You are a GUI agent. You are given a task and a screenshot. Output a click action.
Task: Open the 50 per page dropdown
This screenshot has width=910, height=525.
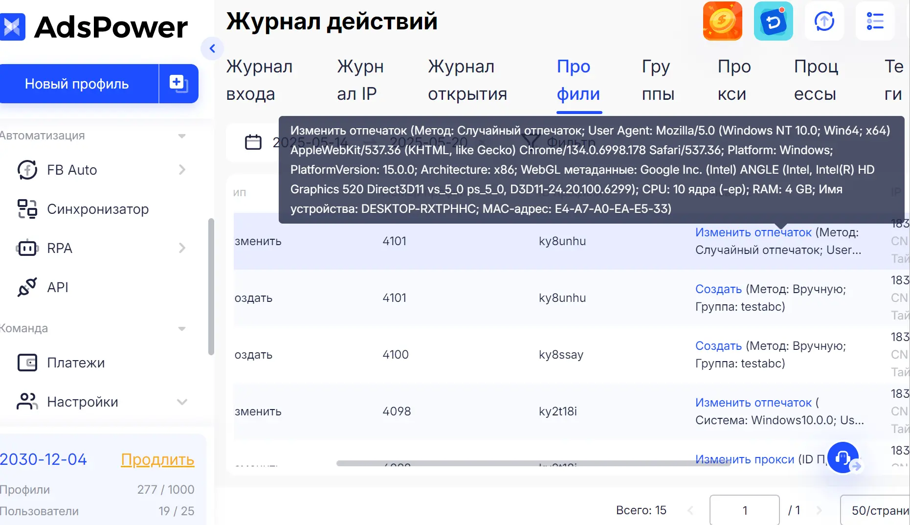[875, 510]
